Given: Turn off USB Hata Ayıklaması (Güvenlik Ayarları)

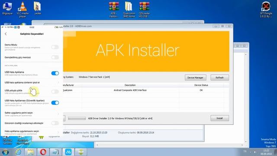Looking at the screenshot, I should [55, 103].
